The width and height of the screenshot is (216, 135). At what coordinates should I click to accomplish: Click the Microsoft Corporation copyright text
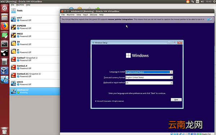[x=109, y=101]
